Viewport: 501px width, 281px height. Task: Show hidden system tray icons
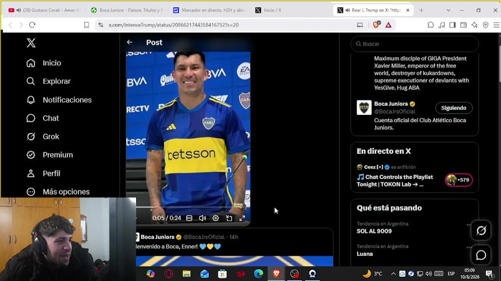(x=393, y=274)
